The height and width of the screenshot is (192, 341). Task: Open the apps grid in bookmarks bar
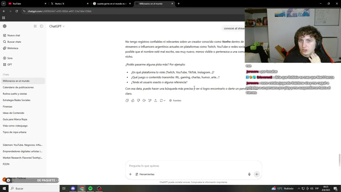pos(3,18)
